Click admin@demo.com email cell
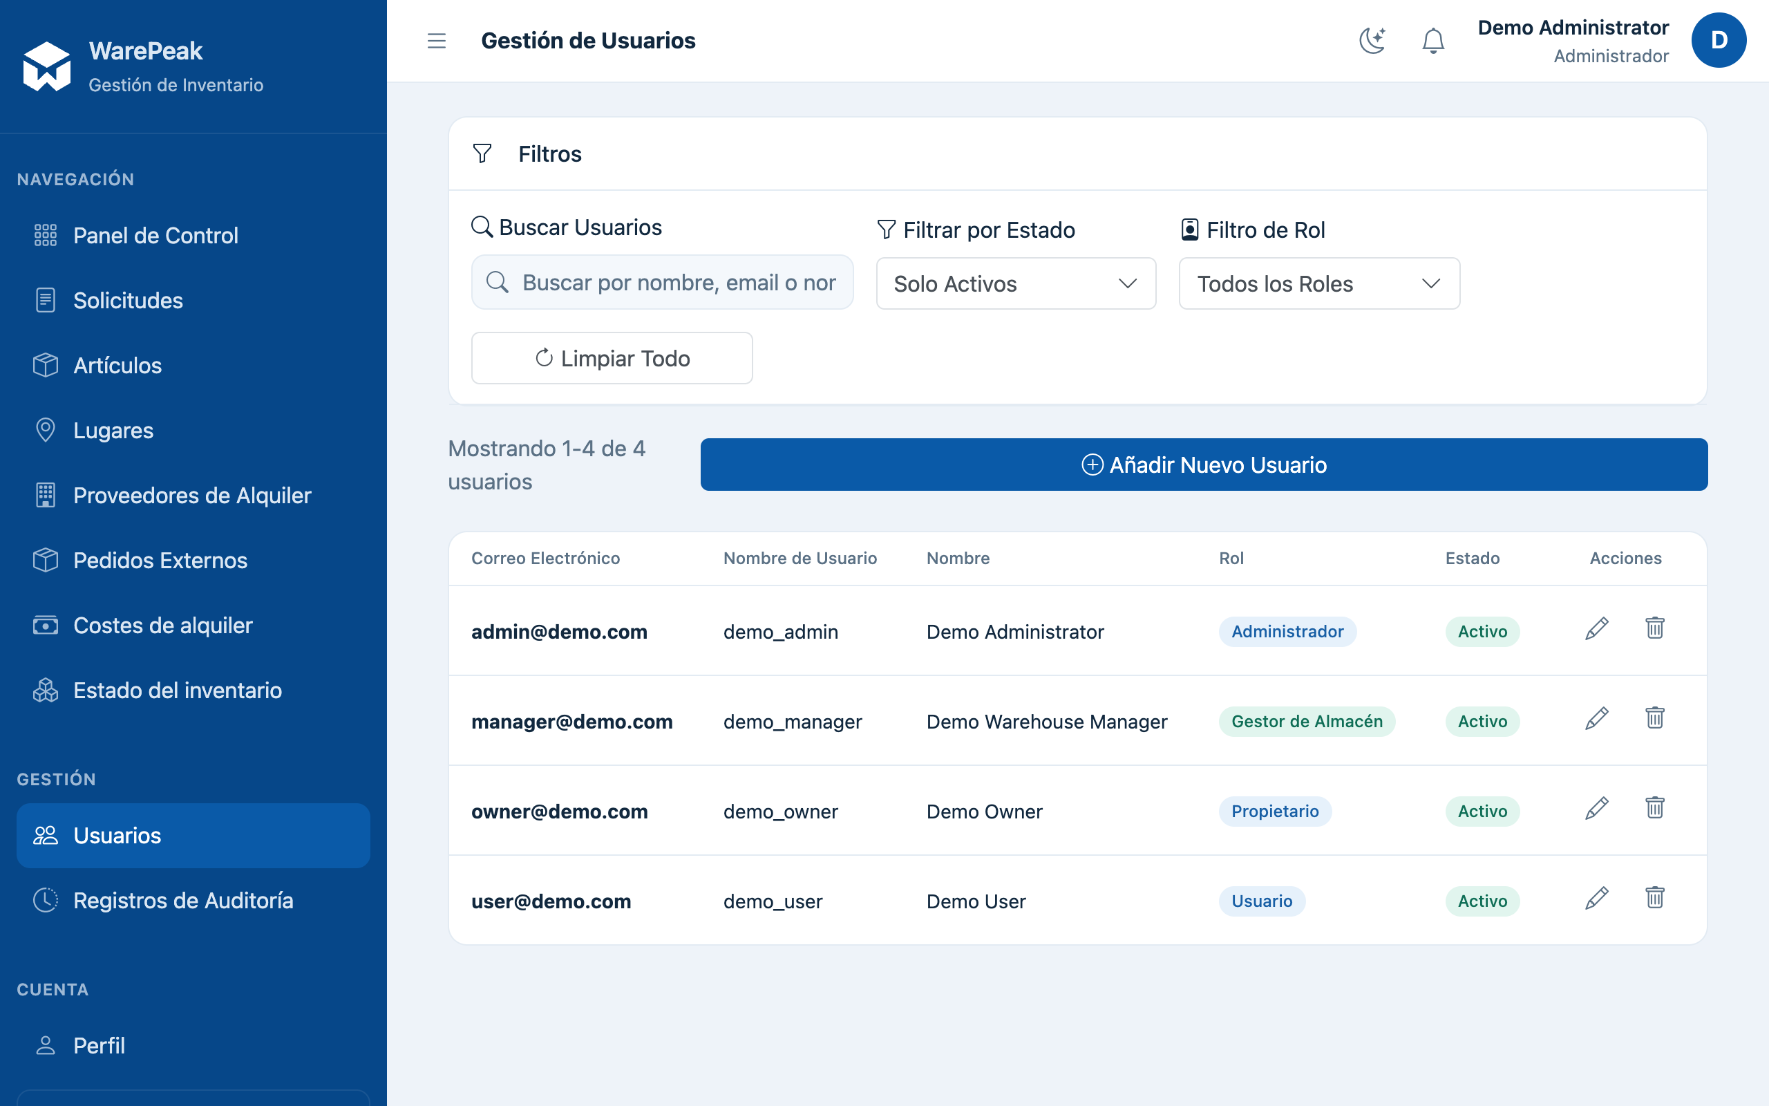Image resolution: width=1769 pixels, height=1106 pixels. point(559,632)
